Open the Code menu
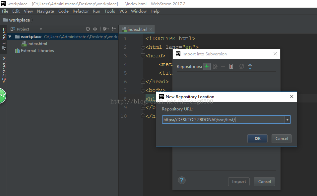Screen dimensions: 317x196 pyautogui.click(x=63, y=11)
